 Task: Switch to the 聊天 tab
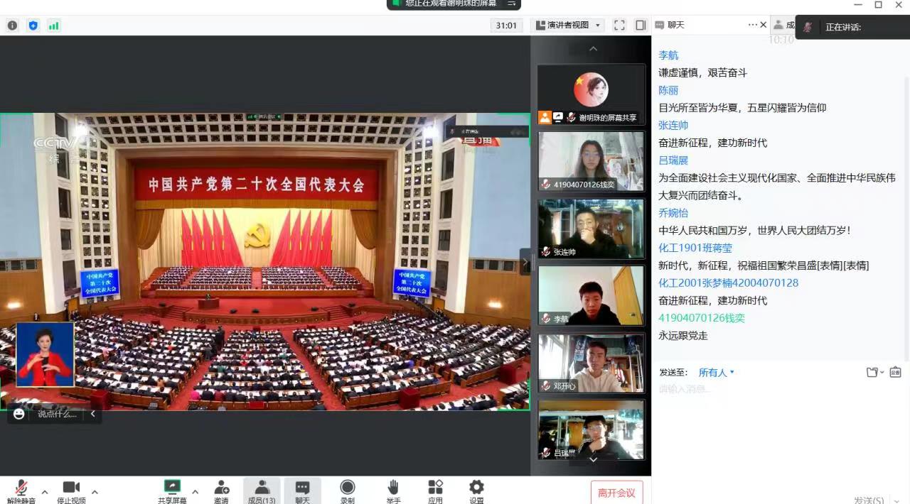pyautogui.click(x=675, y=25)
